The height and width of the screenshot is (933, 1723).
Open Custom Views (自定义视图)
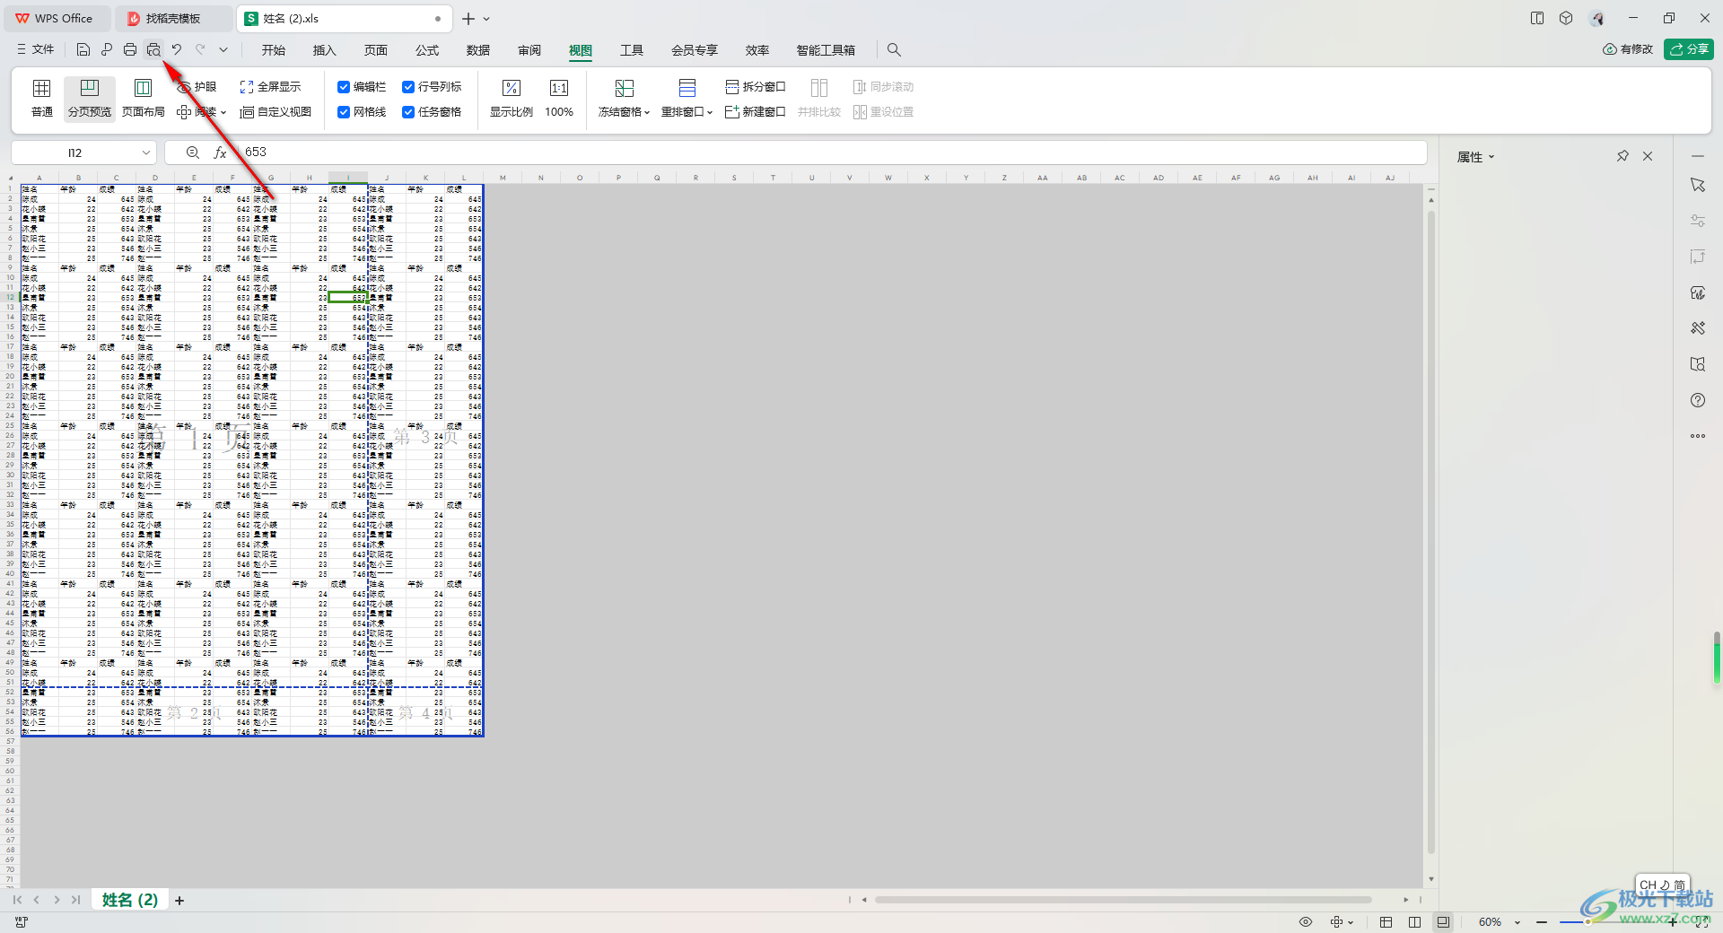(276, 112)
